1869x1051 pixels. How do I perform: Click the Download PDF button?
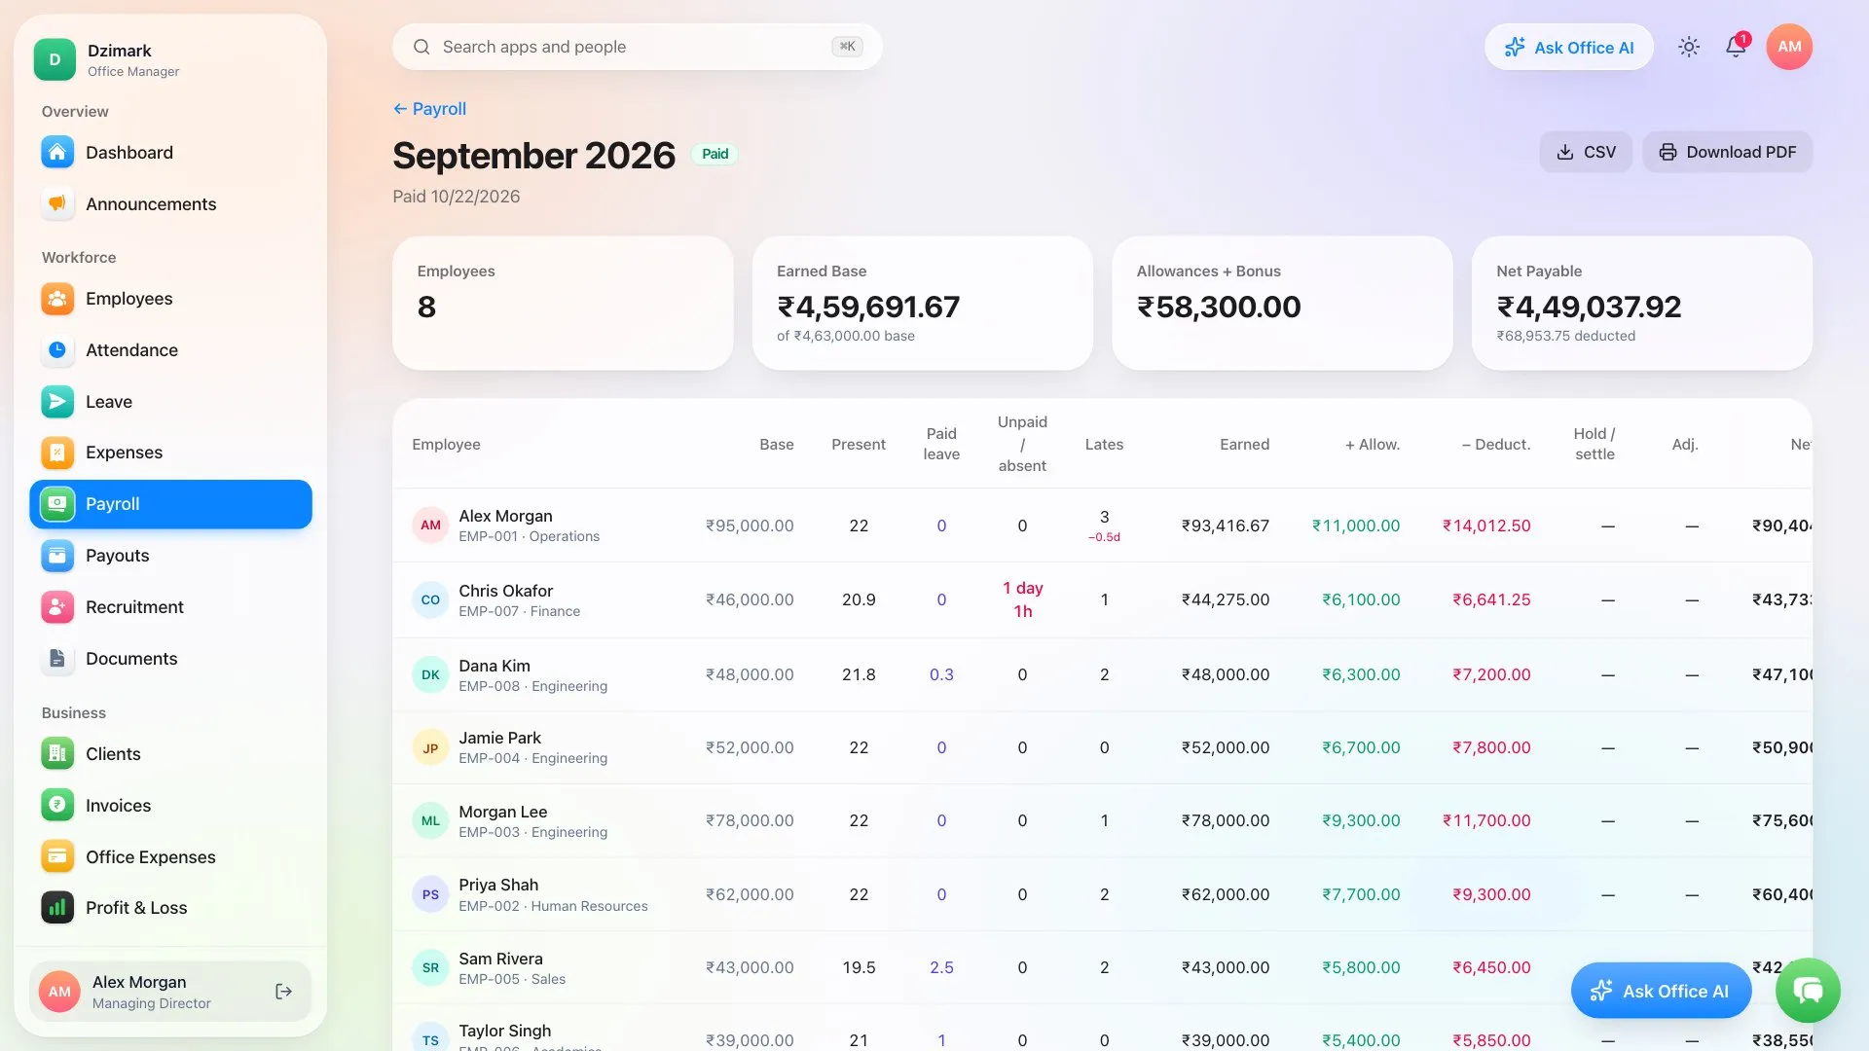click(x=1728, y=152)
